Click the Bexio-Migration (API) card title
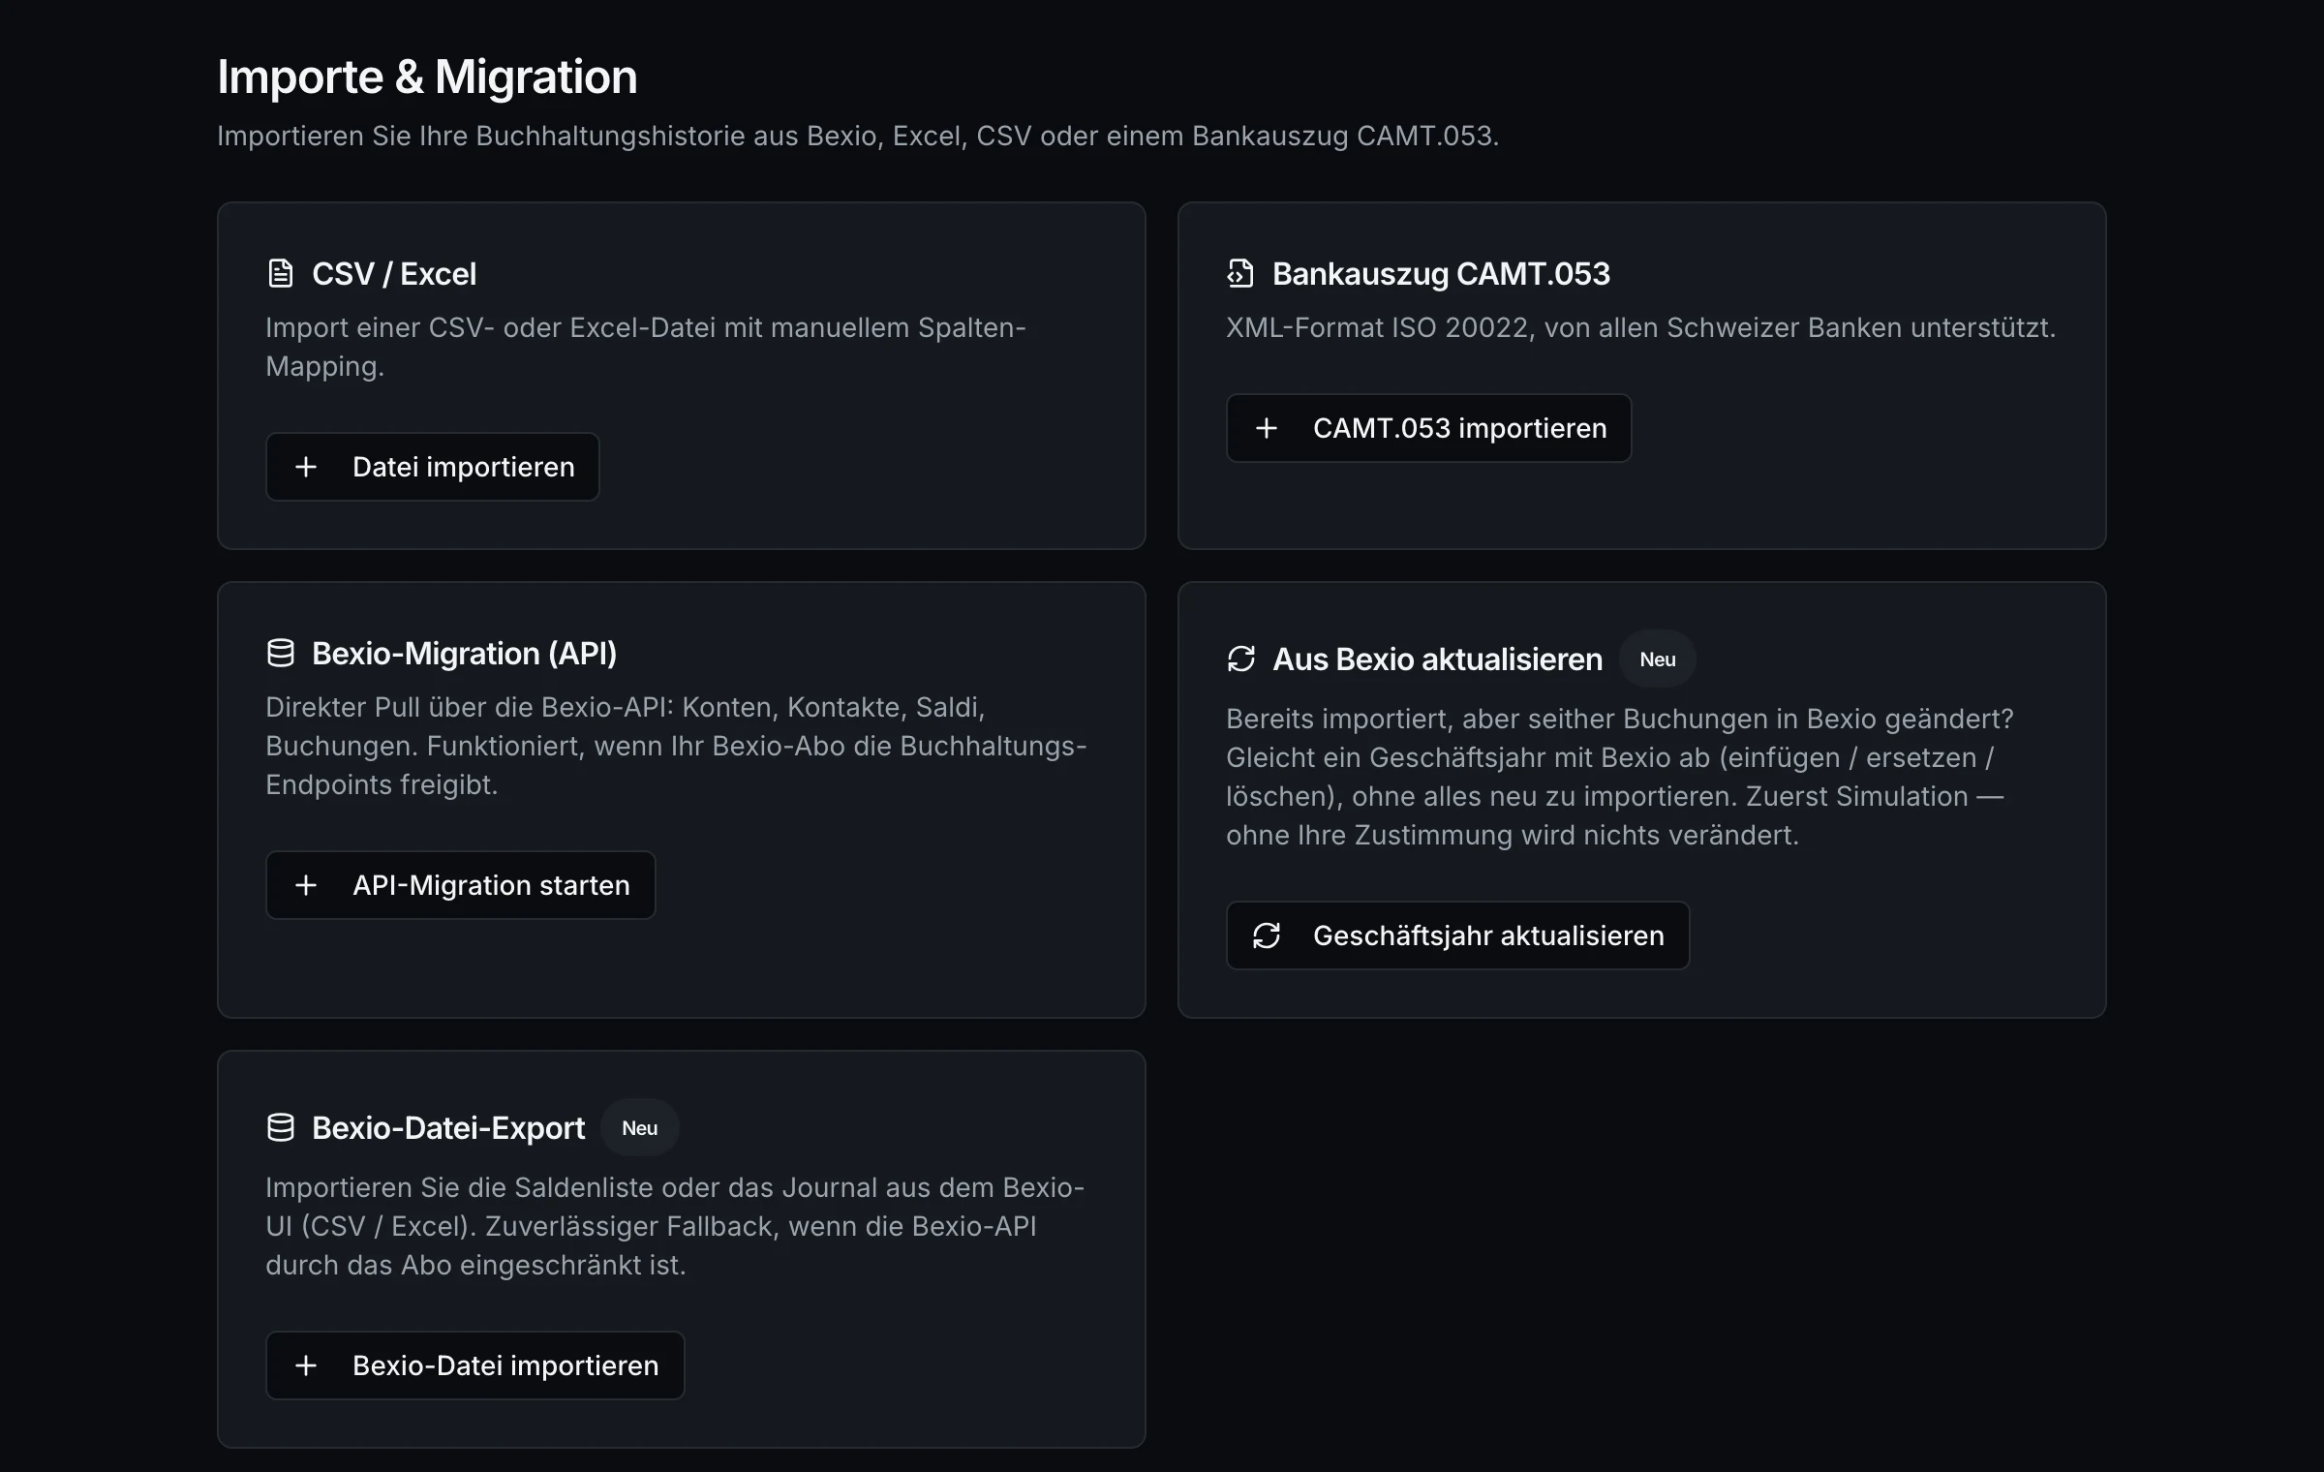Viewport: 2324px width, 1472px height. tap(464, 654)
